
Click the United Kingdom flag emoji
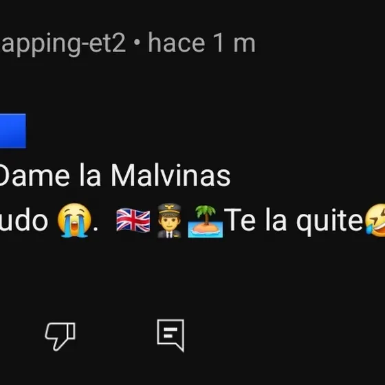click(x=133, y=220)
